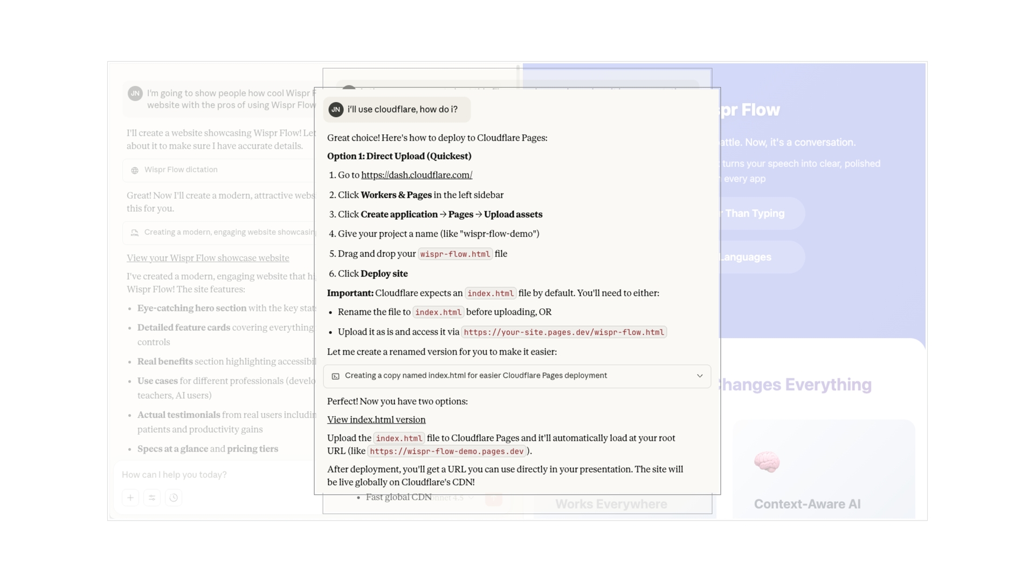
Task: Open the View index.html version link
Action: [376, 420]
